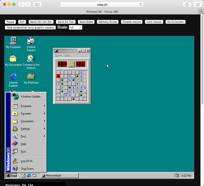Viewport: 204px width, 186px height.
Task: Click the Minesweeper taskbar button
Action: (x=60, y=176)
